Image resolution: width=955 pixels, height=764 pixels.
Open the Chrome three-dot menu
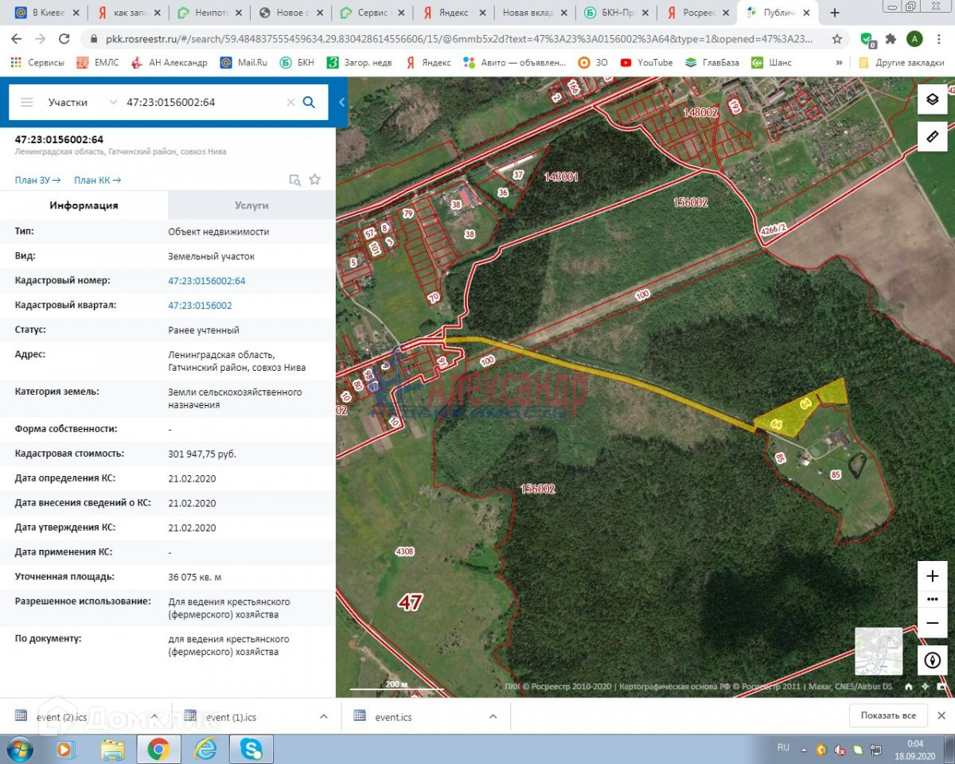click(x=939, y=39)
